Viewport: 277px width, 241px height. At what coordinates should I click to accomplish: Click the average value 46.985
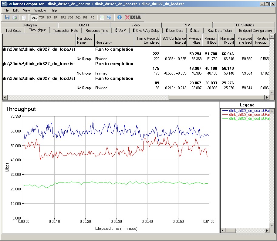[x=196, y=73]
